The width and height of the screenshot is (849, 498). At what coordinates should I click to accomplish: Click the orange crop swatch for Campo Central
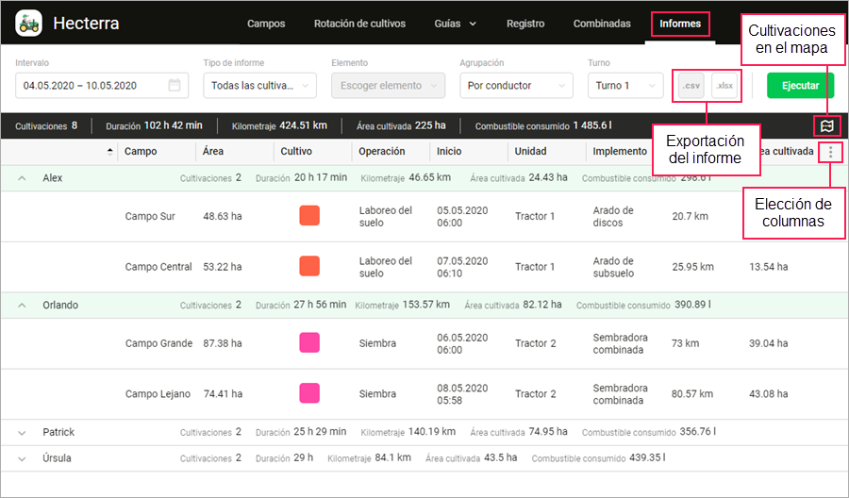pos(309,266)
